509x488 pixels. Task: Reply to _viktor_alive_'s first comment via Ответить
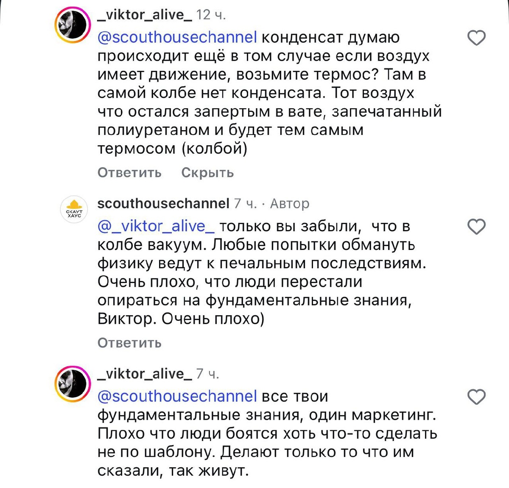click(130, 173)
